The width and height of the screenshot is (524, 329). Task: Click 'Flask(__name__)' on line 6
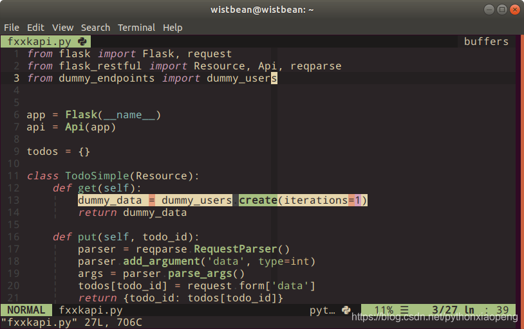click(113, 115)
